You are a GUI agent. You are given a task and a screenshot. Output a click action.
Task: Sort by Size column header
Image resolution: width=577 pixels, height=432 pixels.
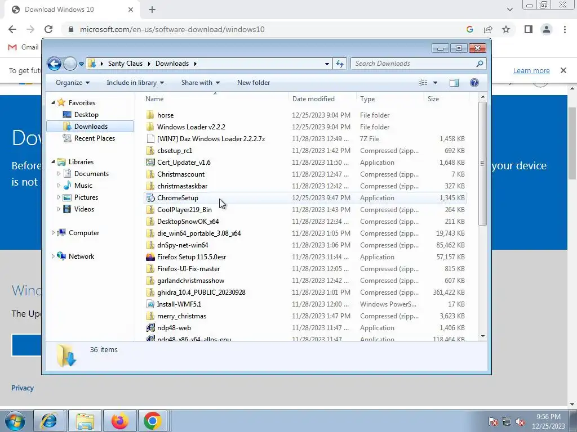coord(447,99)
